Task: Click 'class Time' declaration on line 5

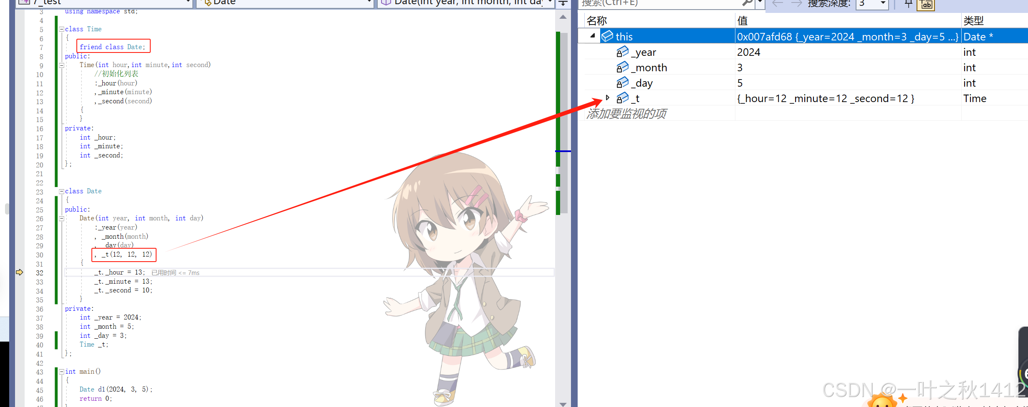Action: click(83, 29)
